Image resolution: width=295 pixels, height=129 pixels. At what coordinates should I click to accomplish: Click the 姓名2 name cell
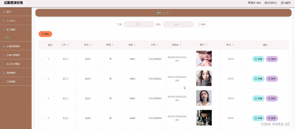pos(88,79)
